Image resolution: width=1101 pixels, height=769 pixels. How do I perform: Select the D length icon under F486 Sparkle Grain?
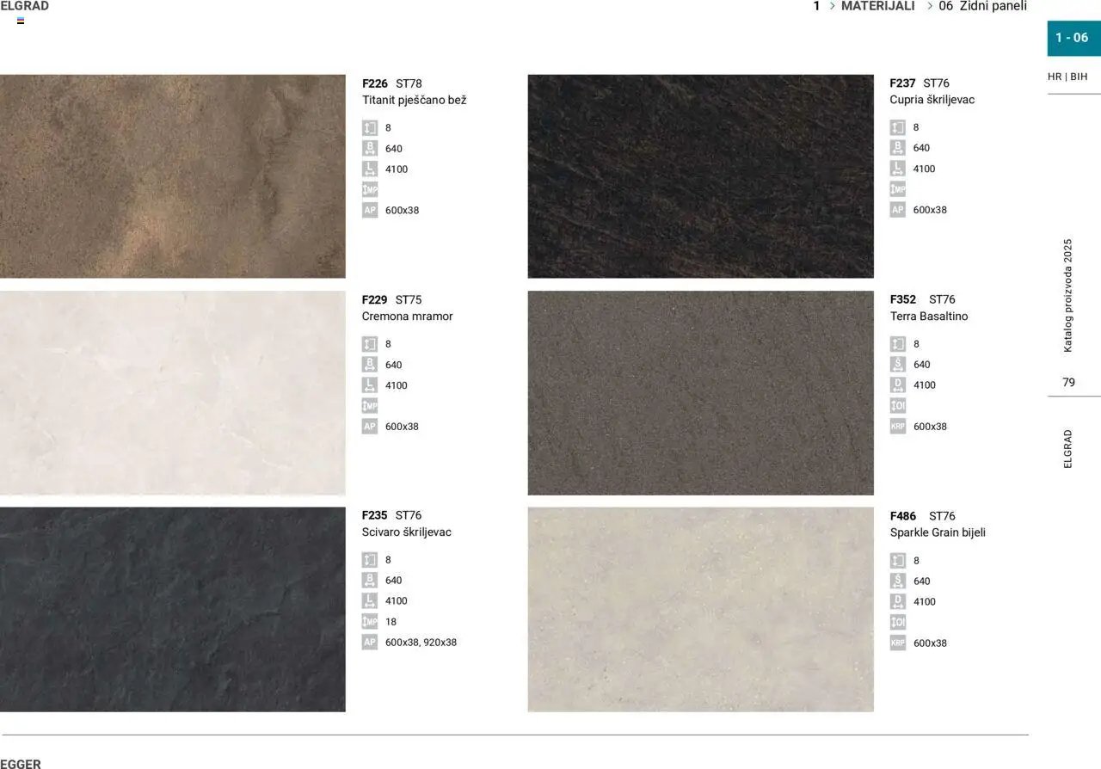click(x=898, y=601)
